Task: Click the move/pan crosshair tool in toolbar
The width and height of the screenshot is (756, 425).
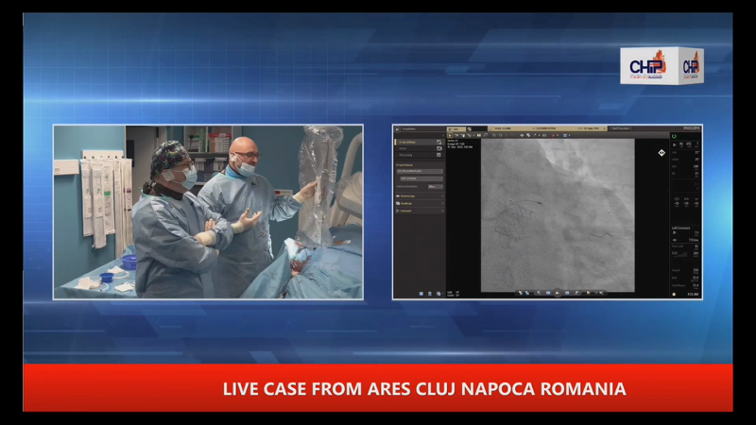Action: tap(523, 135)
